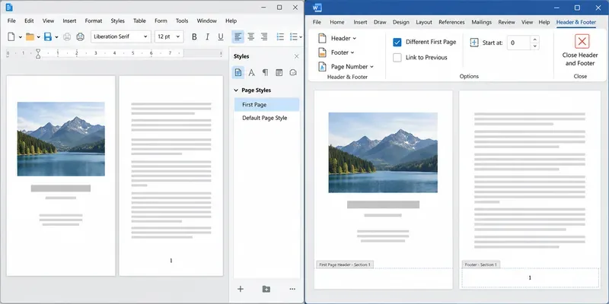Image resolution: width=609 pixels, height=304 pixels.
Task: Click the Start at value field
Action: 518,43
